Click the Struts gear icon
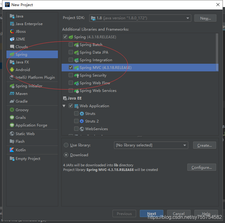 click(82, 114)
